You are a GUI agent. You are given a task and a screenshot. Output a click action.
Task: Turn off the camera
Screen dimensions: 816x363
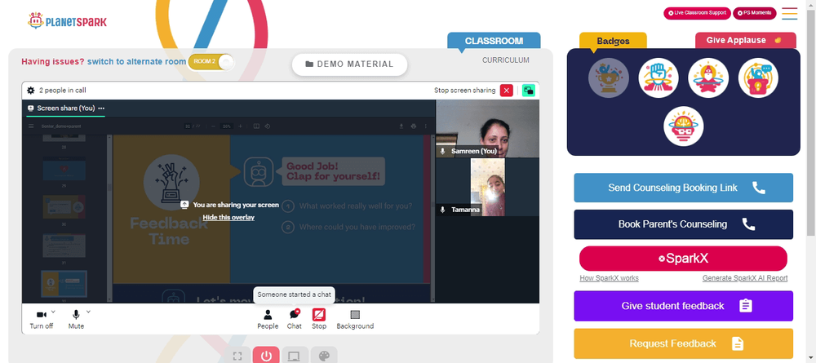click(41, 319)
